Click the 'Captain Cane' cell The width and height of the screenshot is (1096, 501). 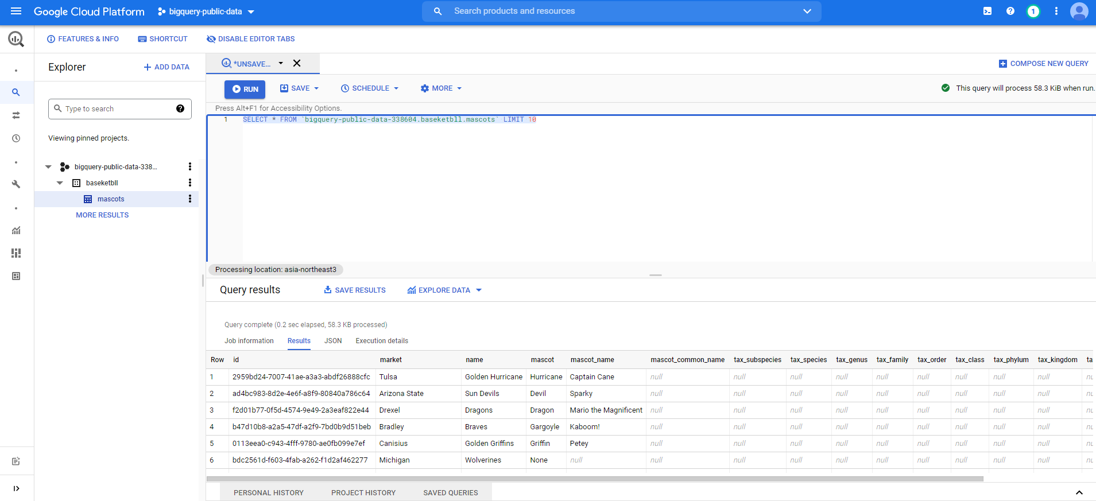[592, 377]
